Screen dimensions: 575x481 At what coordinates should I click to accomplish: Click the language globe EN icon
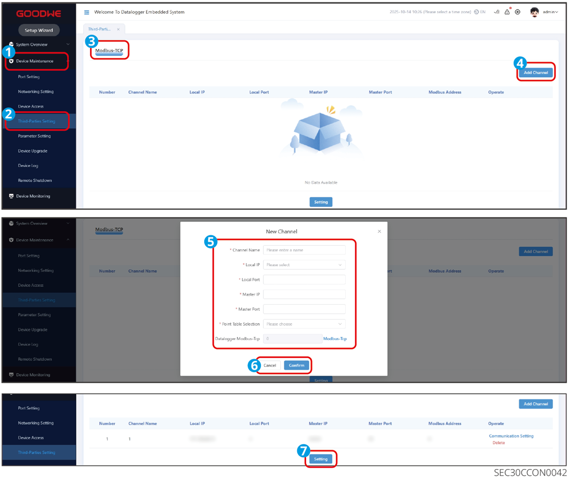[480, 12]
